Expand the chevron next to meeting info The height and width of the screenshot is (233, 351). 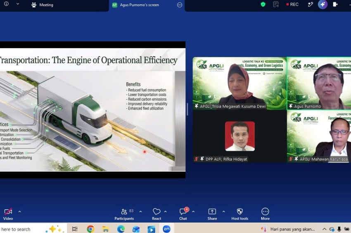18,4
